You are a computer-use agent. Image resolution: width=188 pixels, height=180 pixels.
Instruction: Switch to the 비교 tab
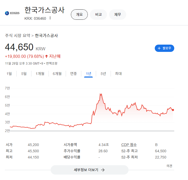(98, 15)
